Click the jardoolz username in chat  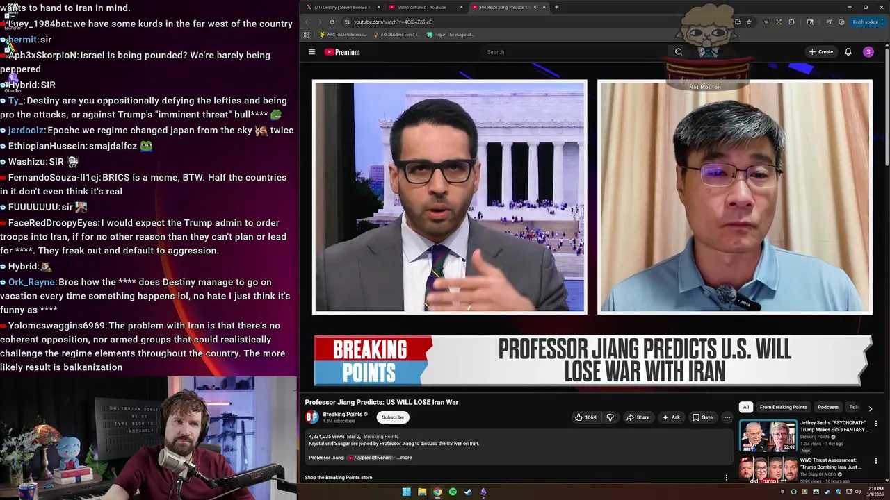click(x=26, y=131)
